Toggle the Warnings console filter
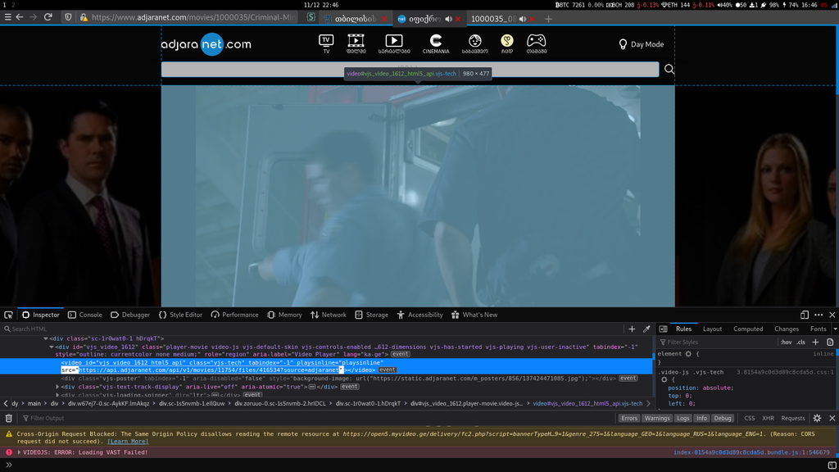 (x=657, y=418)
